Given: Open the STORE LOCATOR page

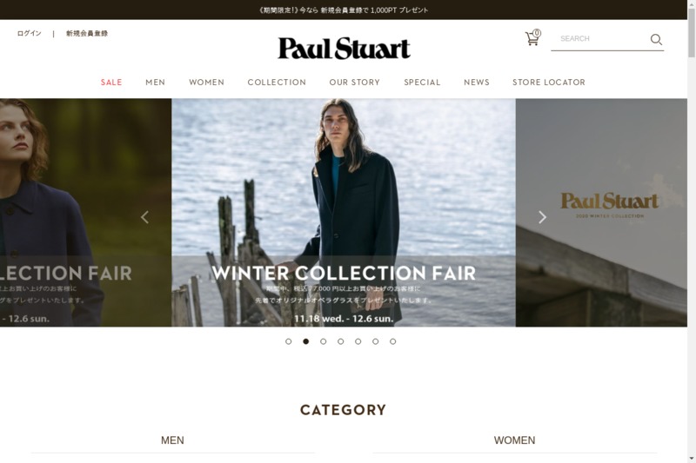Looking at the screenshot, I should (549, 83).
